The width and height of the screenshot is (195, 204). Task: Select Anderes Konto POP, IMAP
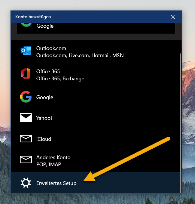click(x=95, y=161)
